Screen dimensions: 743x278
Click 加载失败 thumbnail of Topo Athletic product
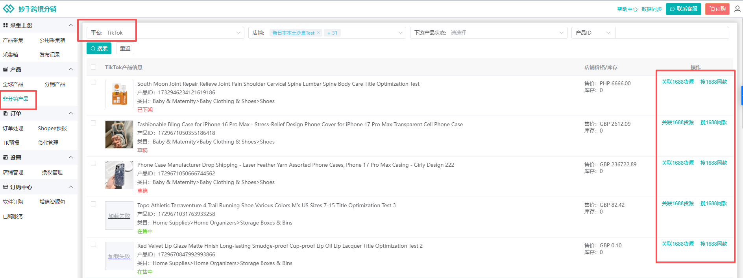(119, 215)
